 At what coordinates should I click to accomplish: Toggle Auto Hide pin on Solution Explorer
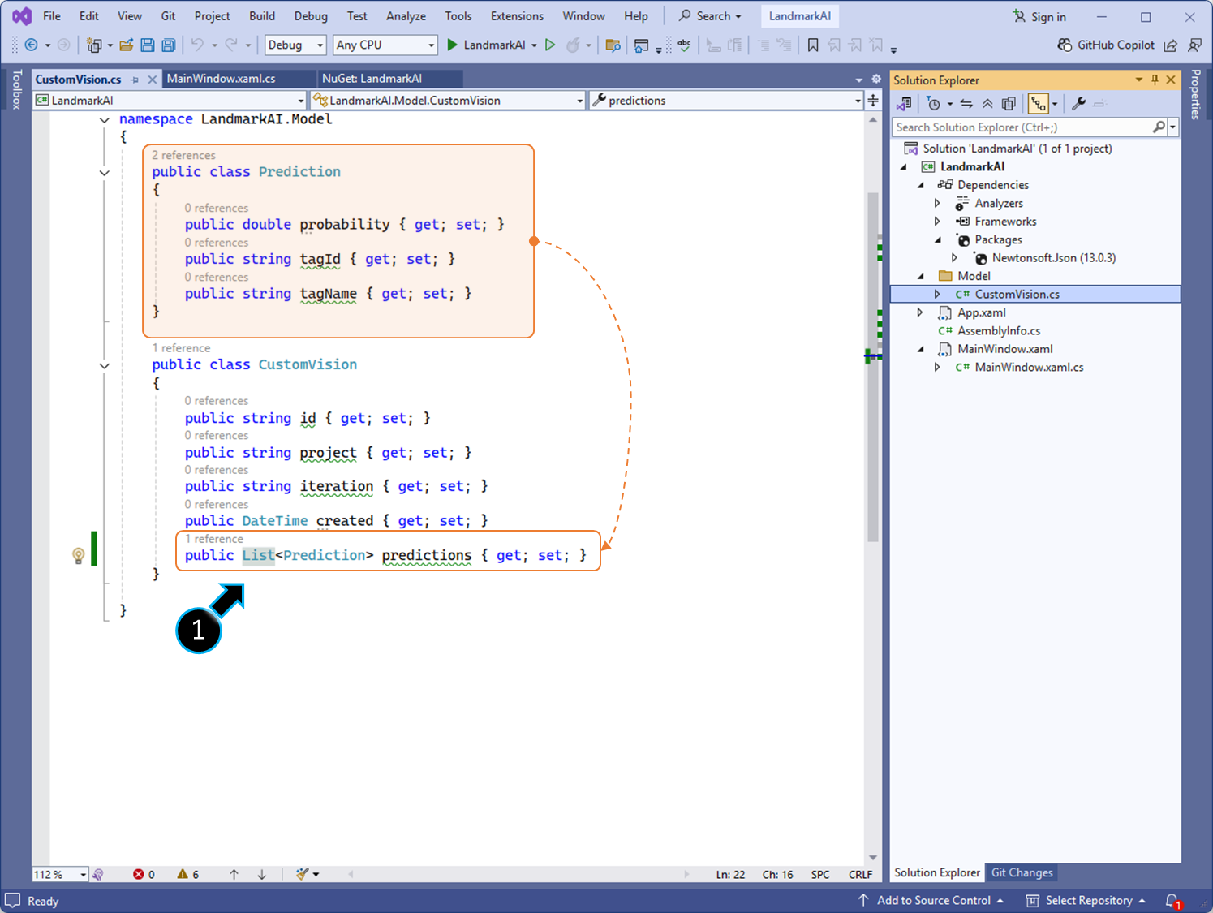(x=1155, y=80)
